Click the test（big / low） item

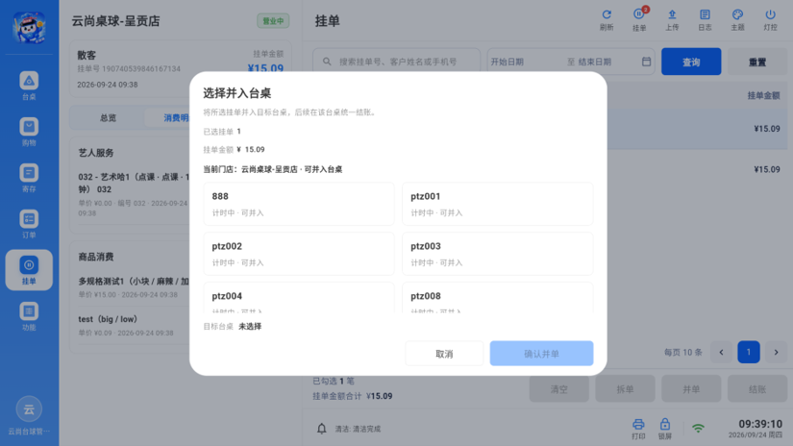(108, 319)
